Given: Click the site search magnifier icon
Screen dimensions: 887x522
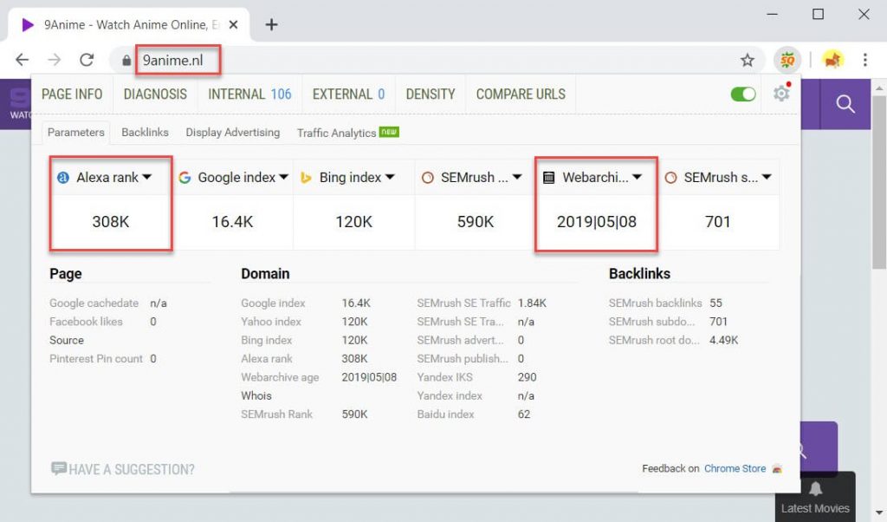Looking at the screenshot, I should click(845, 103).
